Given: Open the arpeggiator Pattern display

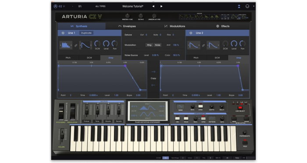Looking at the screenshot, I should click(x=212, y=118).
